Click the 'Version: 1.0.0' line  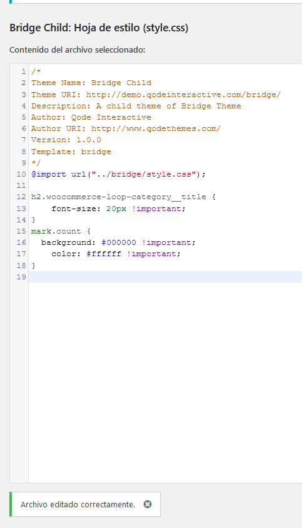pos(66,140)
